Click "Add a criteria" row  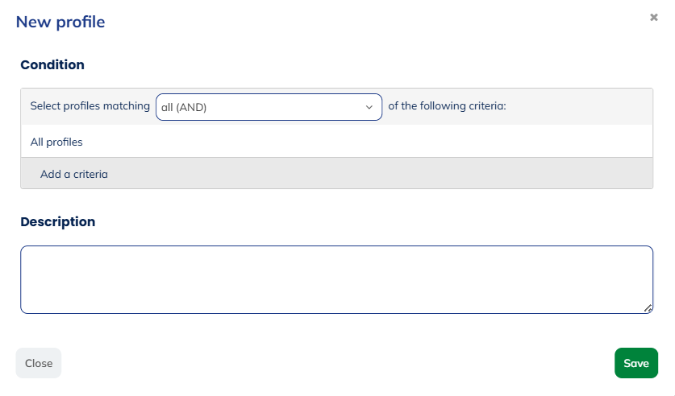(x=74, y=174)
